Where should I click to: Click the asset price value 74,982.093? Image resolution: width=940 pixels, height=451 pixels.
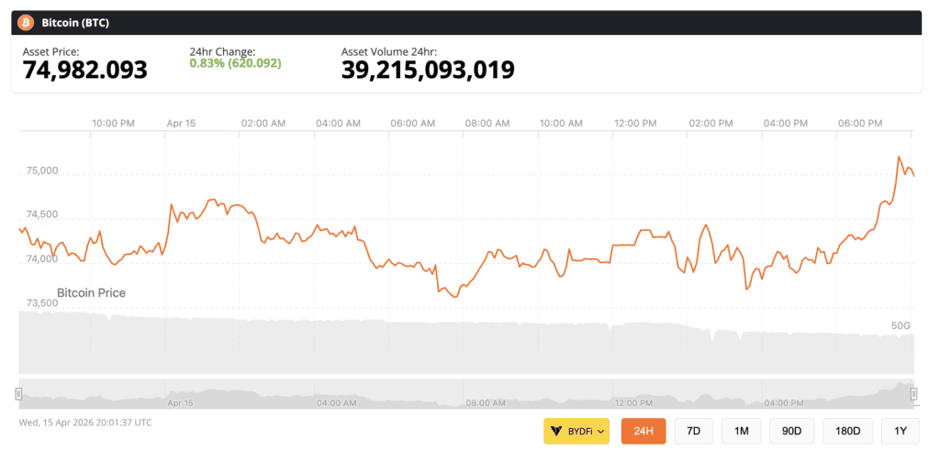coord(84,70)
